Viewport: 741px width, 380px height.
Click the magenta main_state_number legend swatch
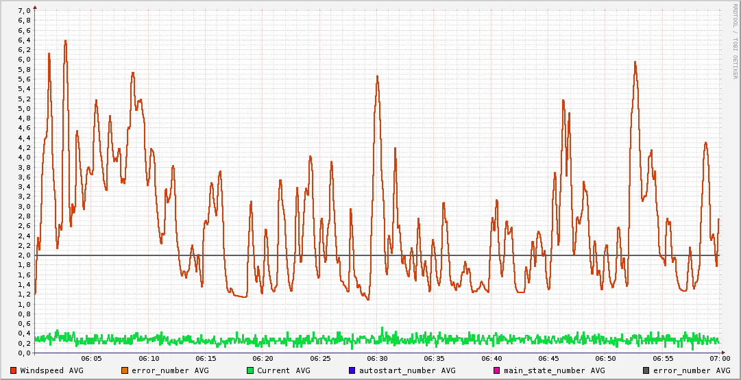(x=497, y=370)
